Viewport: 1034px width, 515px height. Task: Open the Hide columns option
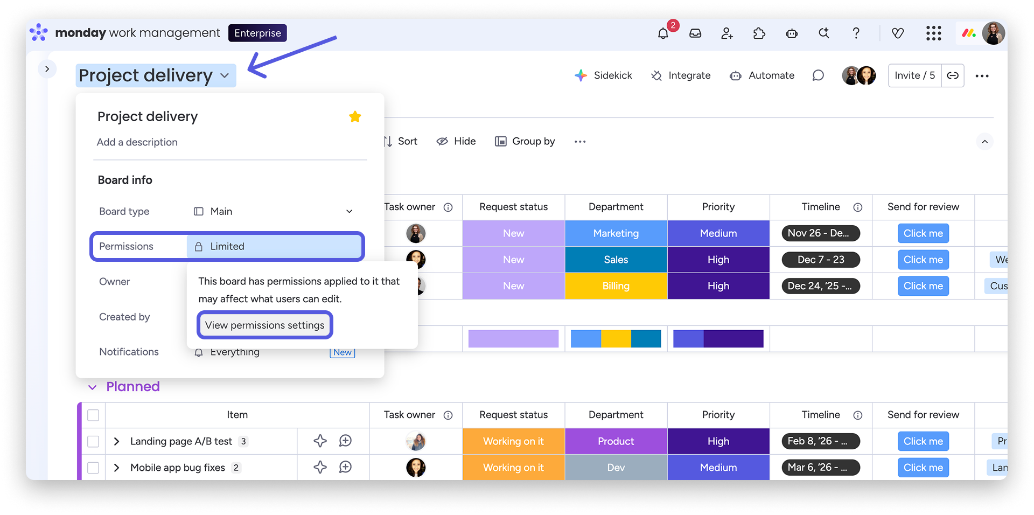tap(456, 142)
